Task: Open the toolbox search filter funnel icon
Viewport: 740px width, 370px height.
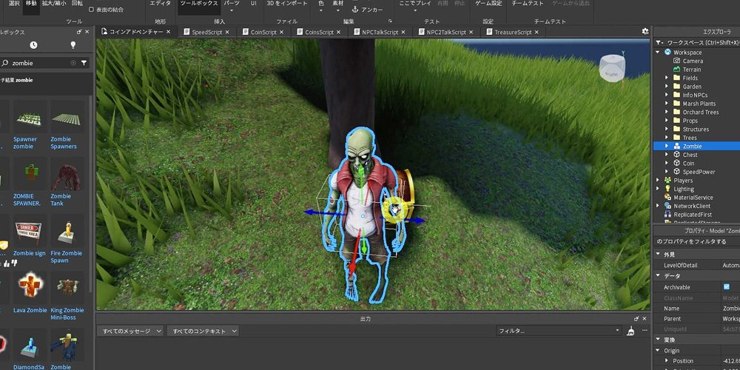Action: [84, 63]
